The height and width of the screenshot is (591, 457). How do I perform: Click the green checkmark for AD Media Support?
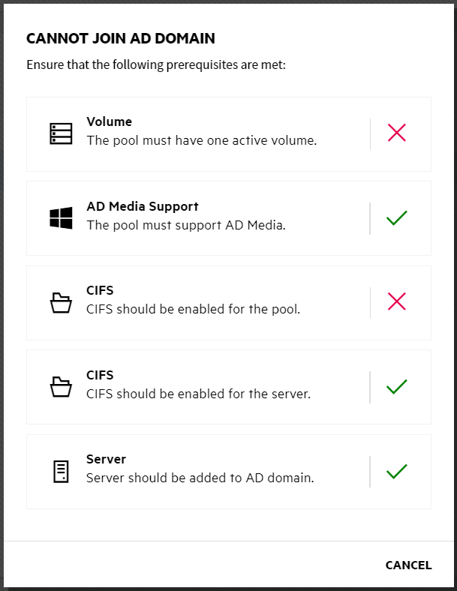396,218
